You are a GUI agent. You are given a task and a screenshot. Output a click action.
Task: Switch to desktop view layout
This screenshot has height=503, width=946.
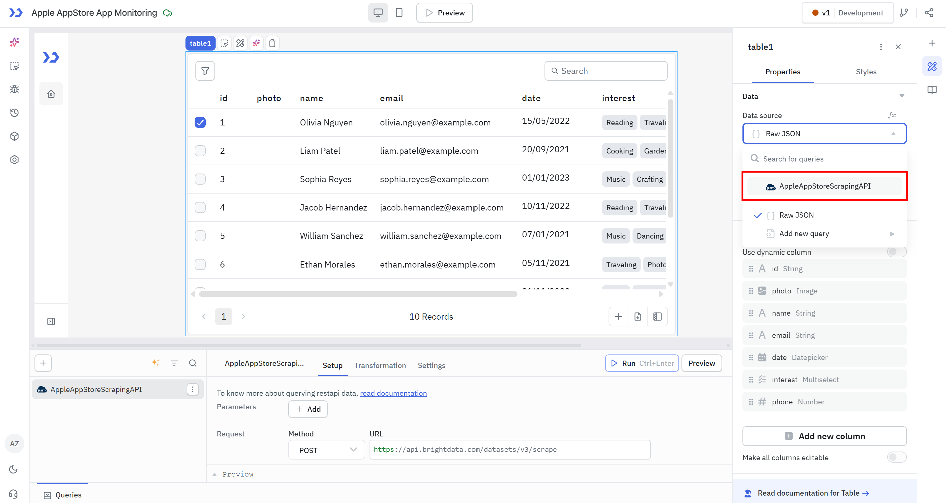378,13
